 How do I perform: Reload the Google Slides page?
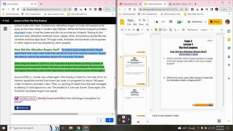tap(130, 9)
